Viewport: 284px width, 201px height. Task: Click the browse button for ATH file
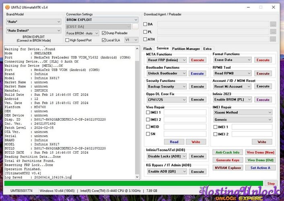(273, 39)
